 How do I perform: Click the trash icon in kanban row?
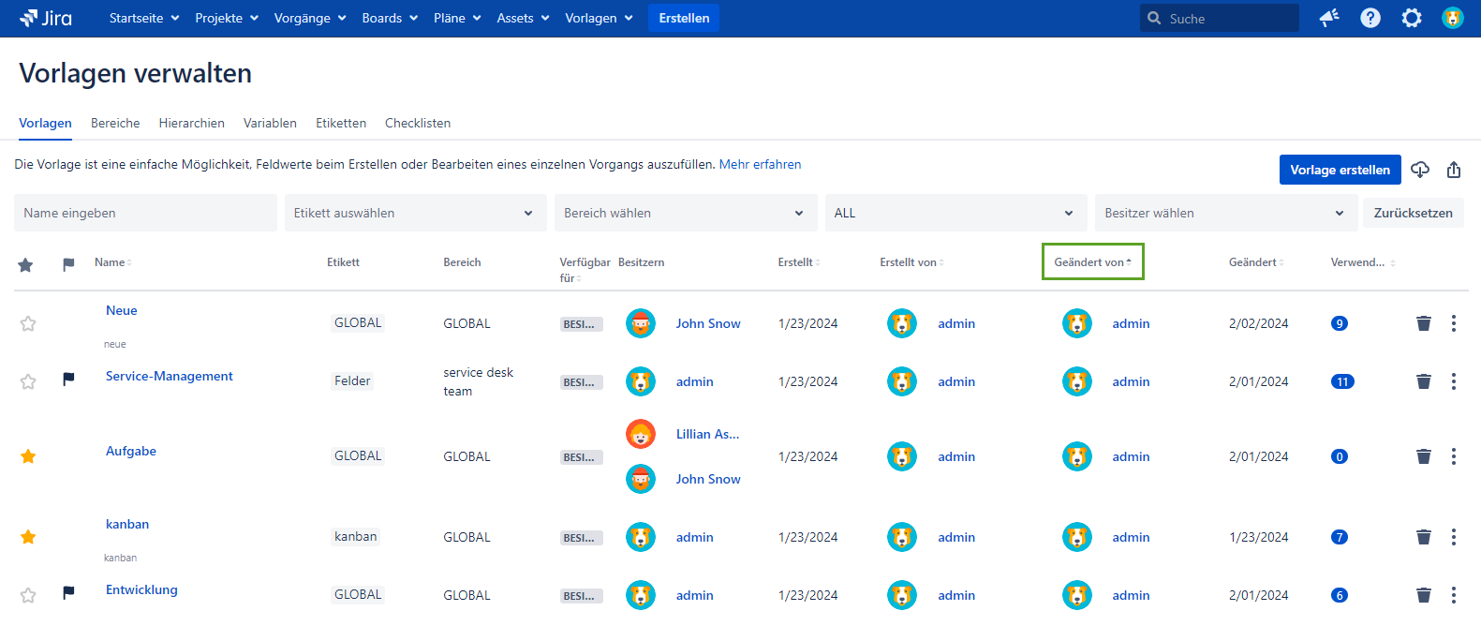coord(1424,537)
